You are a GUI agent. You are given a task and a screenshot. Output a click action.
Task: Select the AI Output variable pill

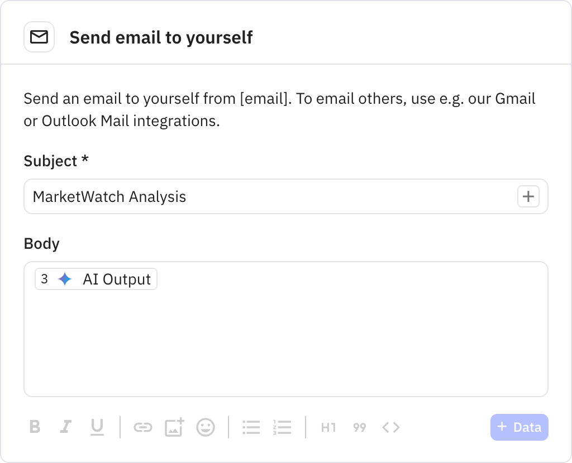[x=96, y=279]
